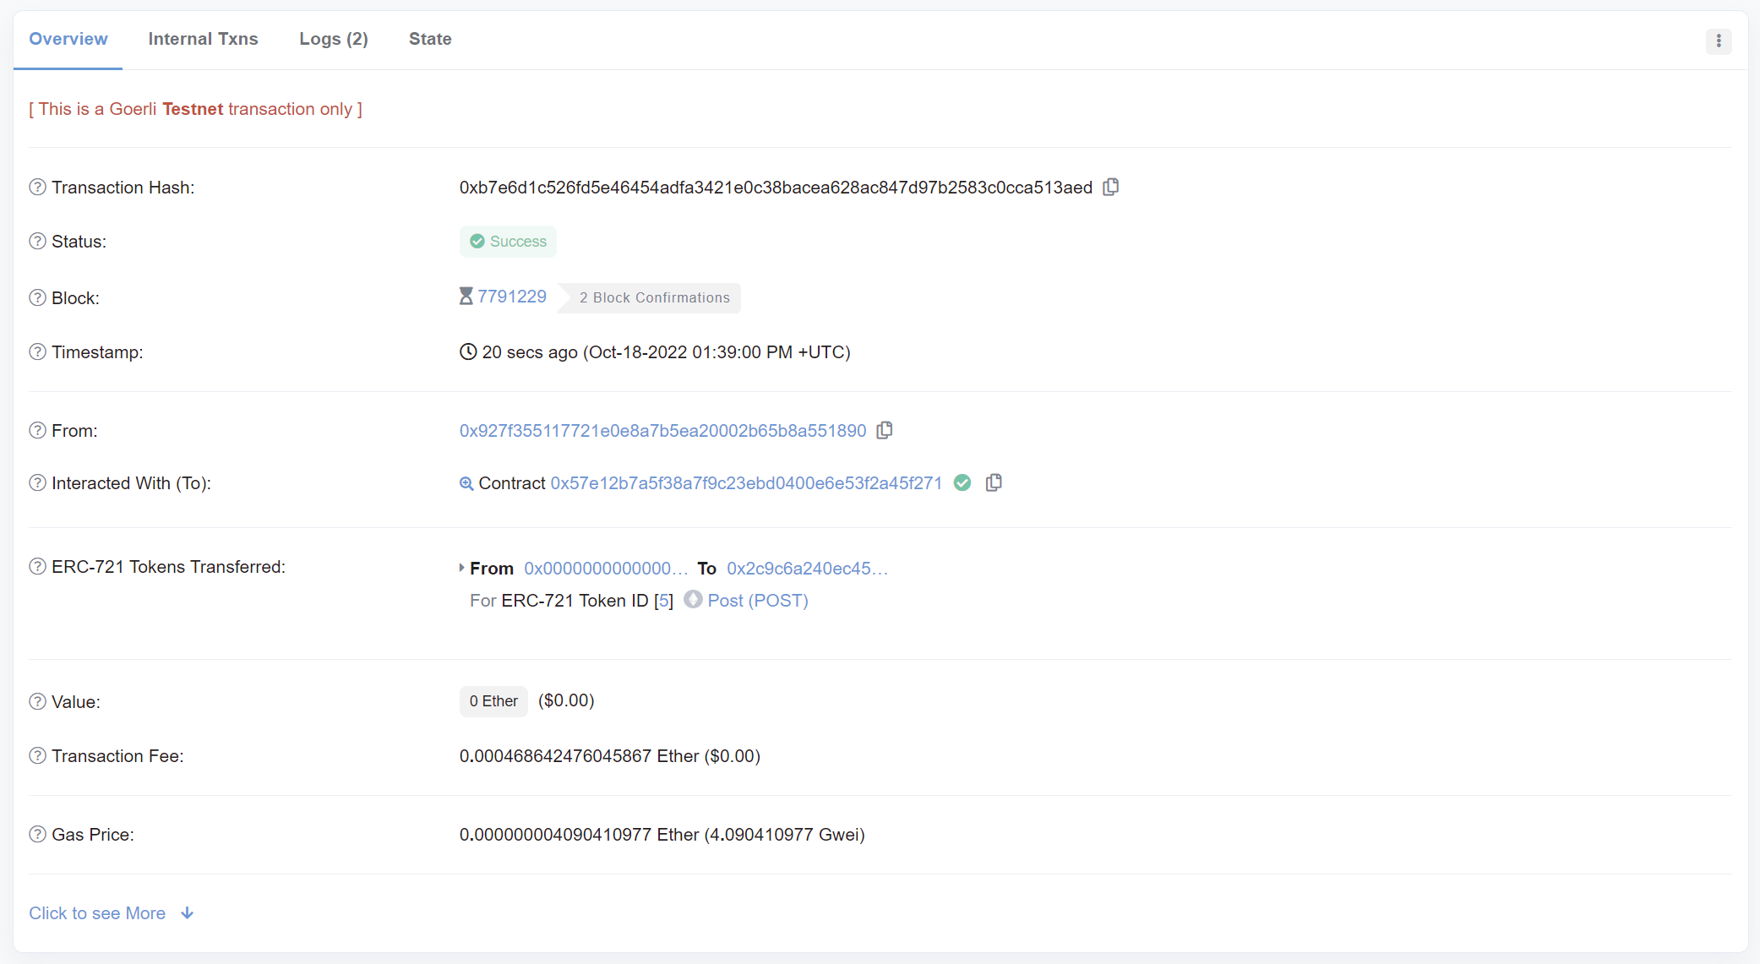Image resolution: width=1760 pixels, height=964 pixels.
Task: Click the 2 Block Confirmations badge
Action: (x=654, y=297)
